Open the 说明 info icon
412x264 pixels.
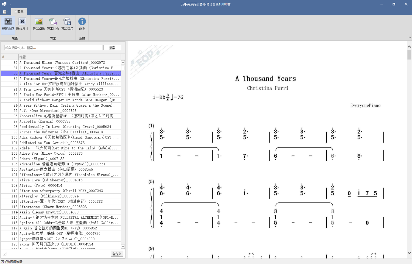pyautogui.click(x=82, y=24)
